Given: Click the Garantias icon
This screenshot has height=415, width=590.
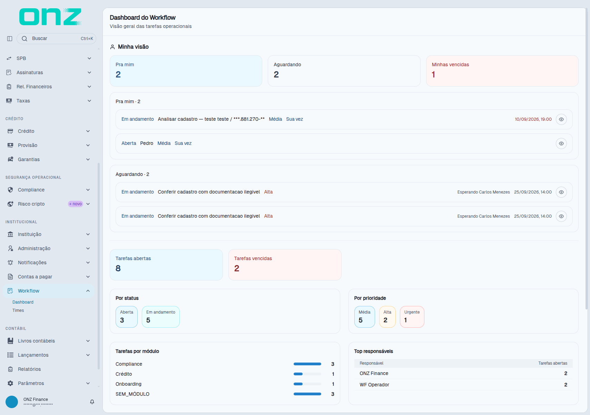Looking at the screenshot, I should [x=10, y=159].
